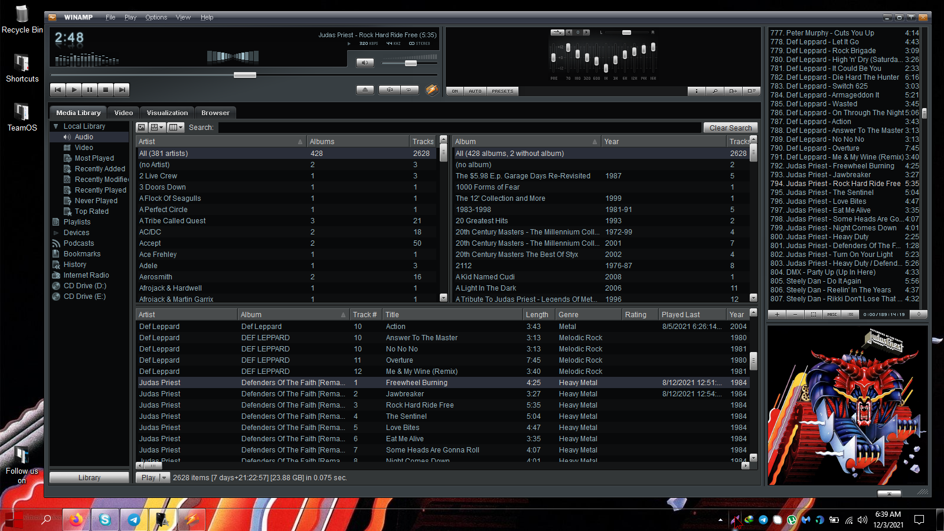944x531 pixels.
Task: Open Internet Radio in the sidebar
Action: click(x=86, y=275)
